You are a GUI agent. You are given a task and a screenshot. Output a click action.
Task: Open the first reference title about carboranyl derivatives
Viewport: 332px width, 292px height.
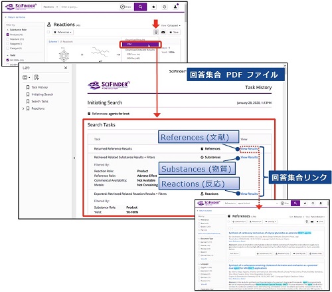point(270,233)
